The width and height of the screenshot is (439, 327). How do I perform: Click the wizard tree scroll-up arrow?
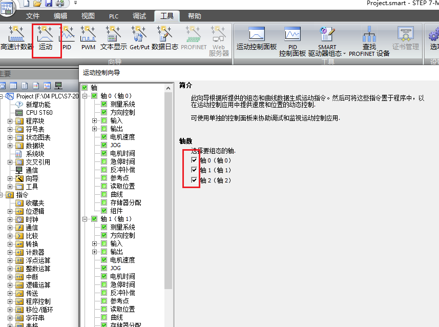[x=168, y=88]
